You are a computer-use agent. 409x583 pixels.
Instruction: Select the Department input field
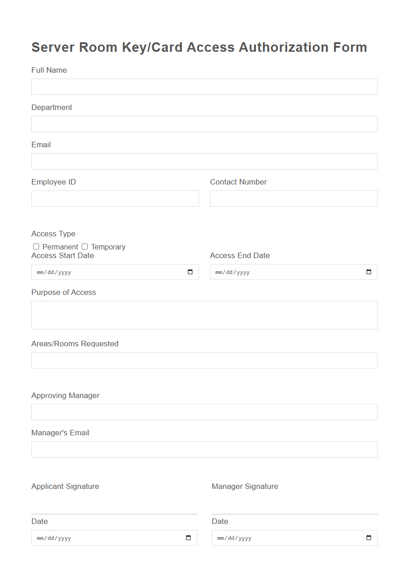click(204, 124)
